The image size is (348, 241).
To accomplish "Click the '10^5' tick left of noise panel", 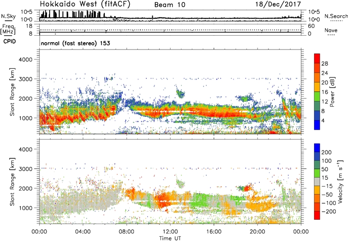I will point(27,12).
